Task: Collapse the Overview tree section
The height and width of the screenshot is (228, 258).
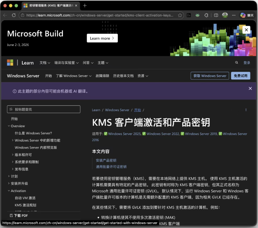Action: pos(9,126)
